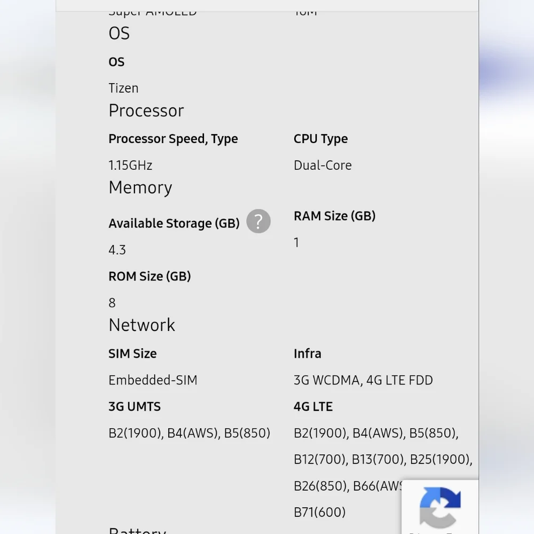Select the 1.15GHz processor speed value

130,166
